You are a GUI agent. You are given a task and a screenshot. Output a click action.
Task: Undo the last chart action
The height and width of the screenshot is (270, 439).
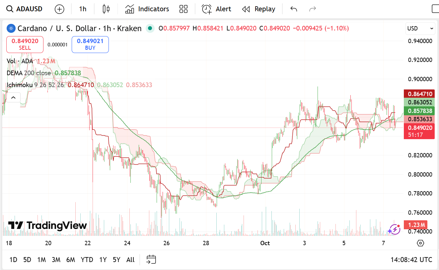(x=293, y=9)
